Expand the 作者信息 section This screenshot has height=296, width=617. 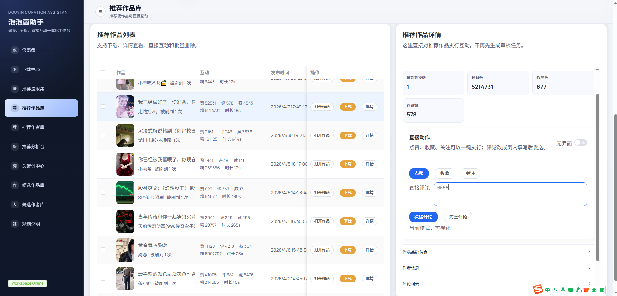click(498, 268)
